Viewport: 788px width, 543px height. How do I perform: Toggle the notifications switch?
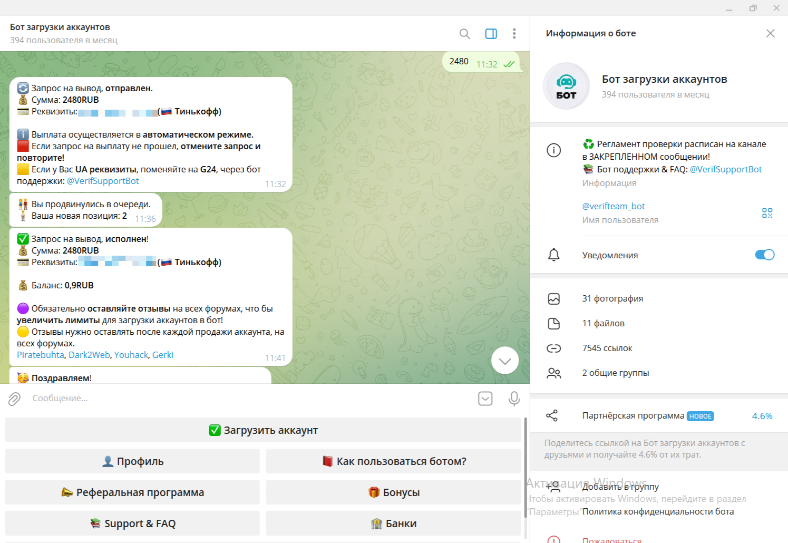click(x=764, y=255)
